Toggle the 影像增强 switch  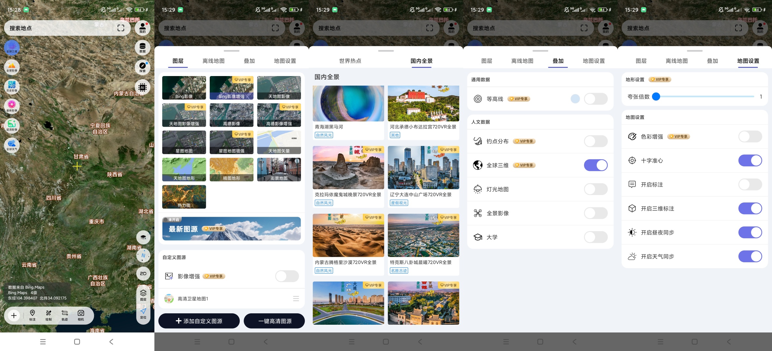pyautogui.click(x=287, y=276)
